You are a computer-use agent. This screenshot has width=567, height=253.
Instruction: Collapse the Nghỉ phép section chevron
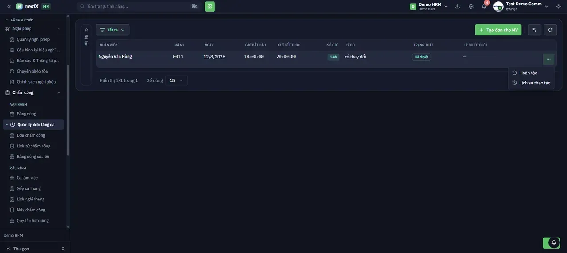[59, 29]
